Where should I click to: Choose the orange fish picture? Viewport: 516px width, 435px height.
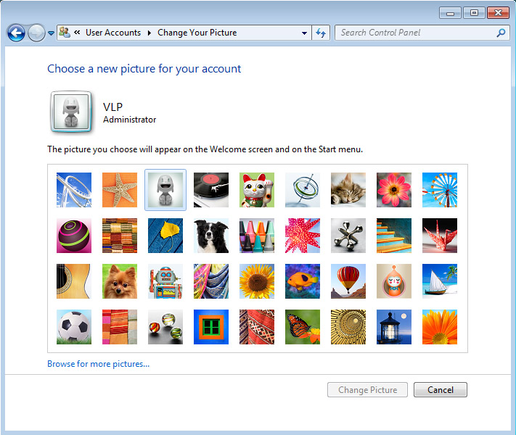303,281
